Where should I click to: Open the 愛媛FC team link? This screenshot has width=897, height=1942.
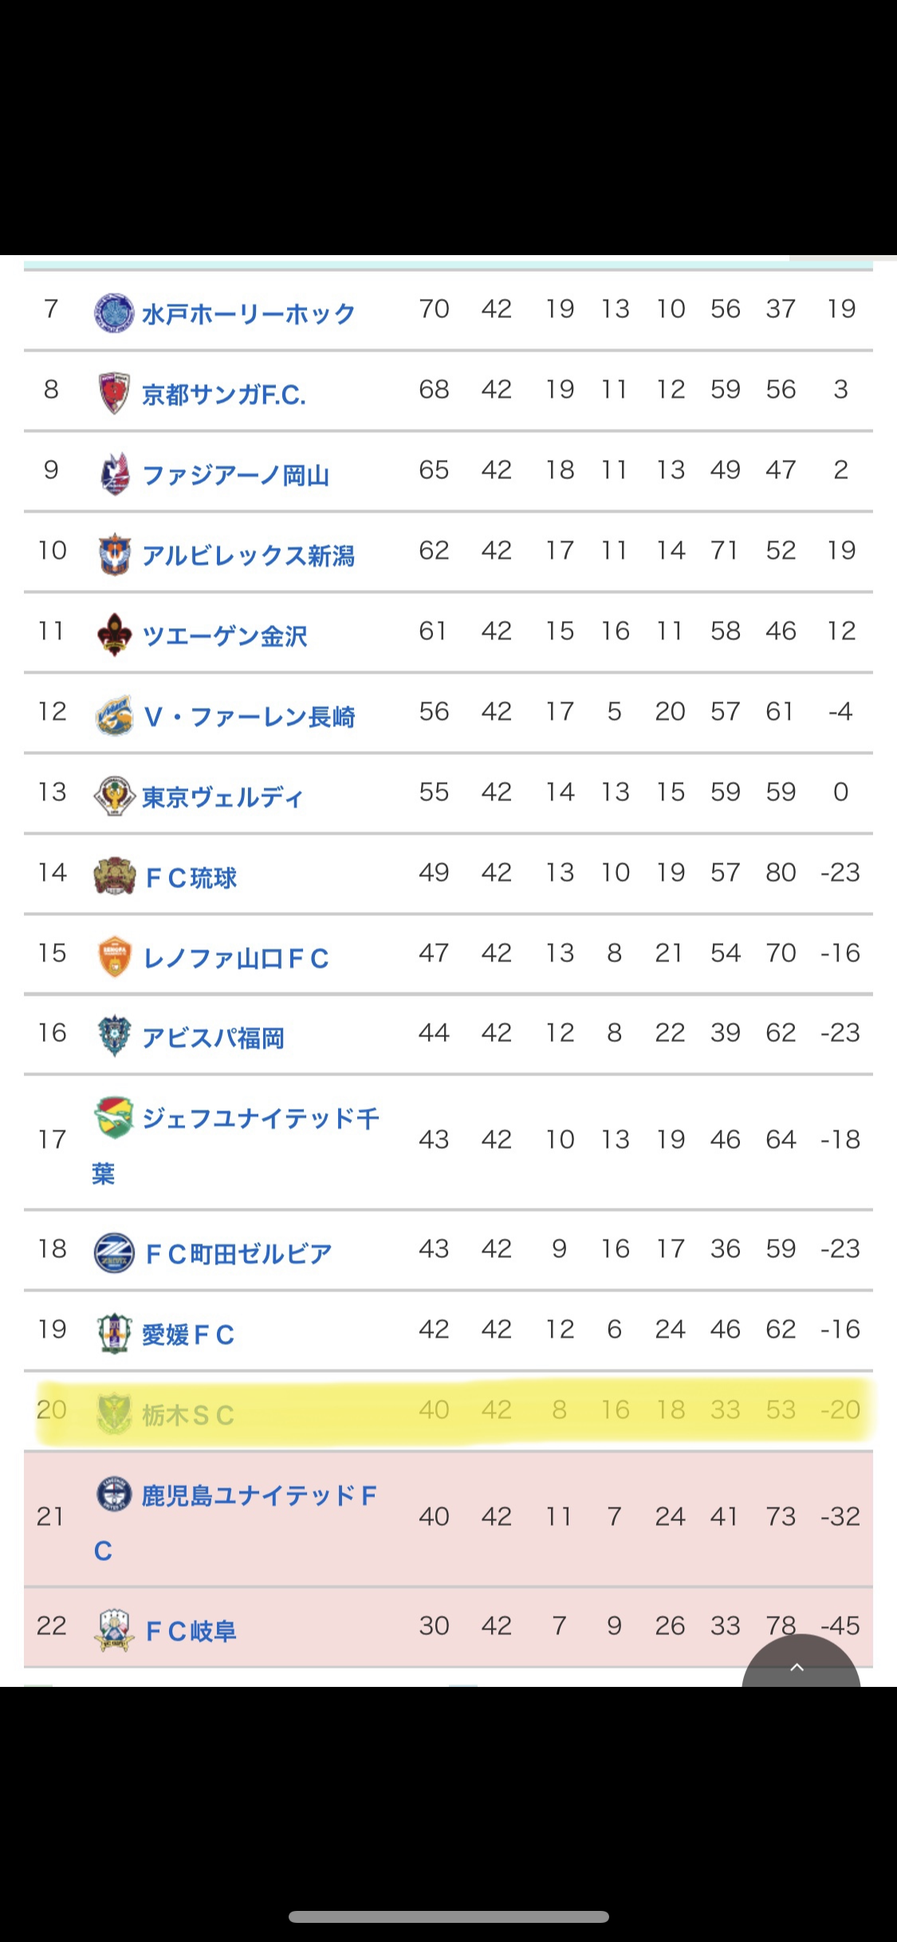(x=188, y=1335)
